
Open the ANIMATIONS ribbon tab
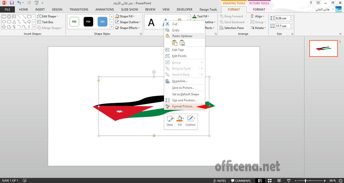tap(105, 9)
